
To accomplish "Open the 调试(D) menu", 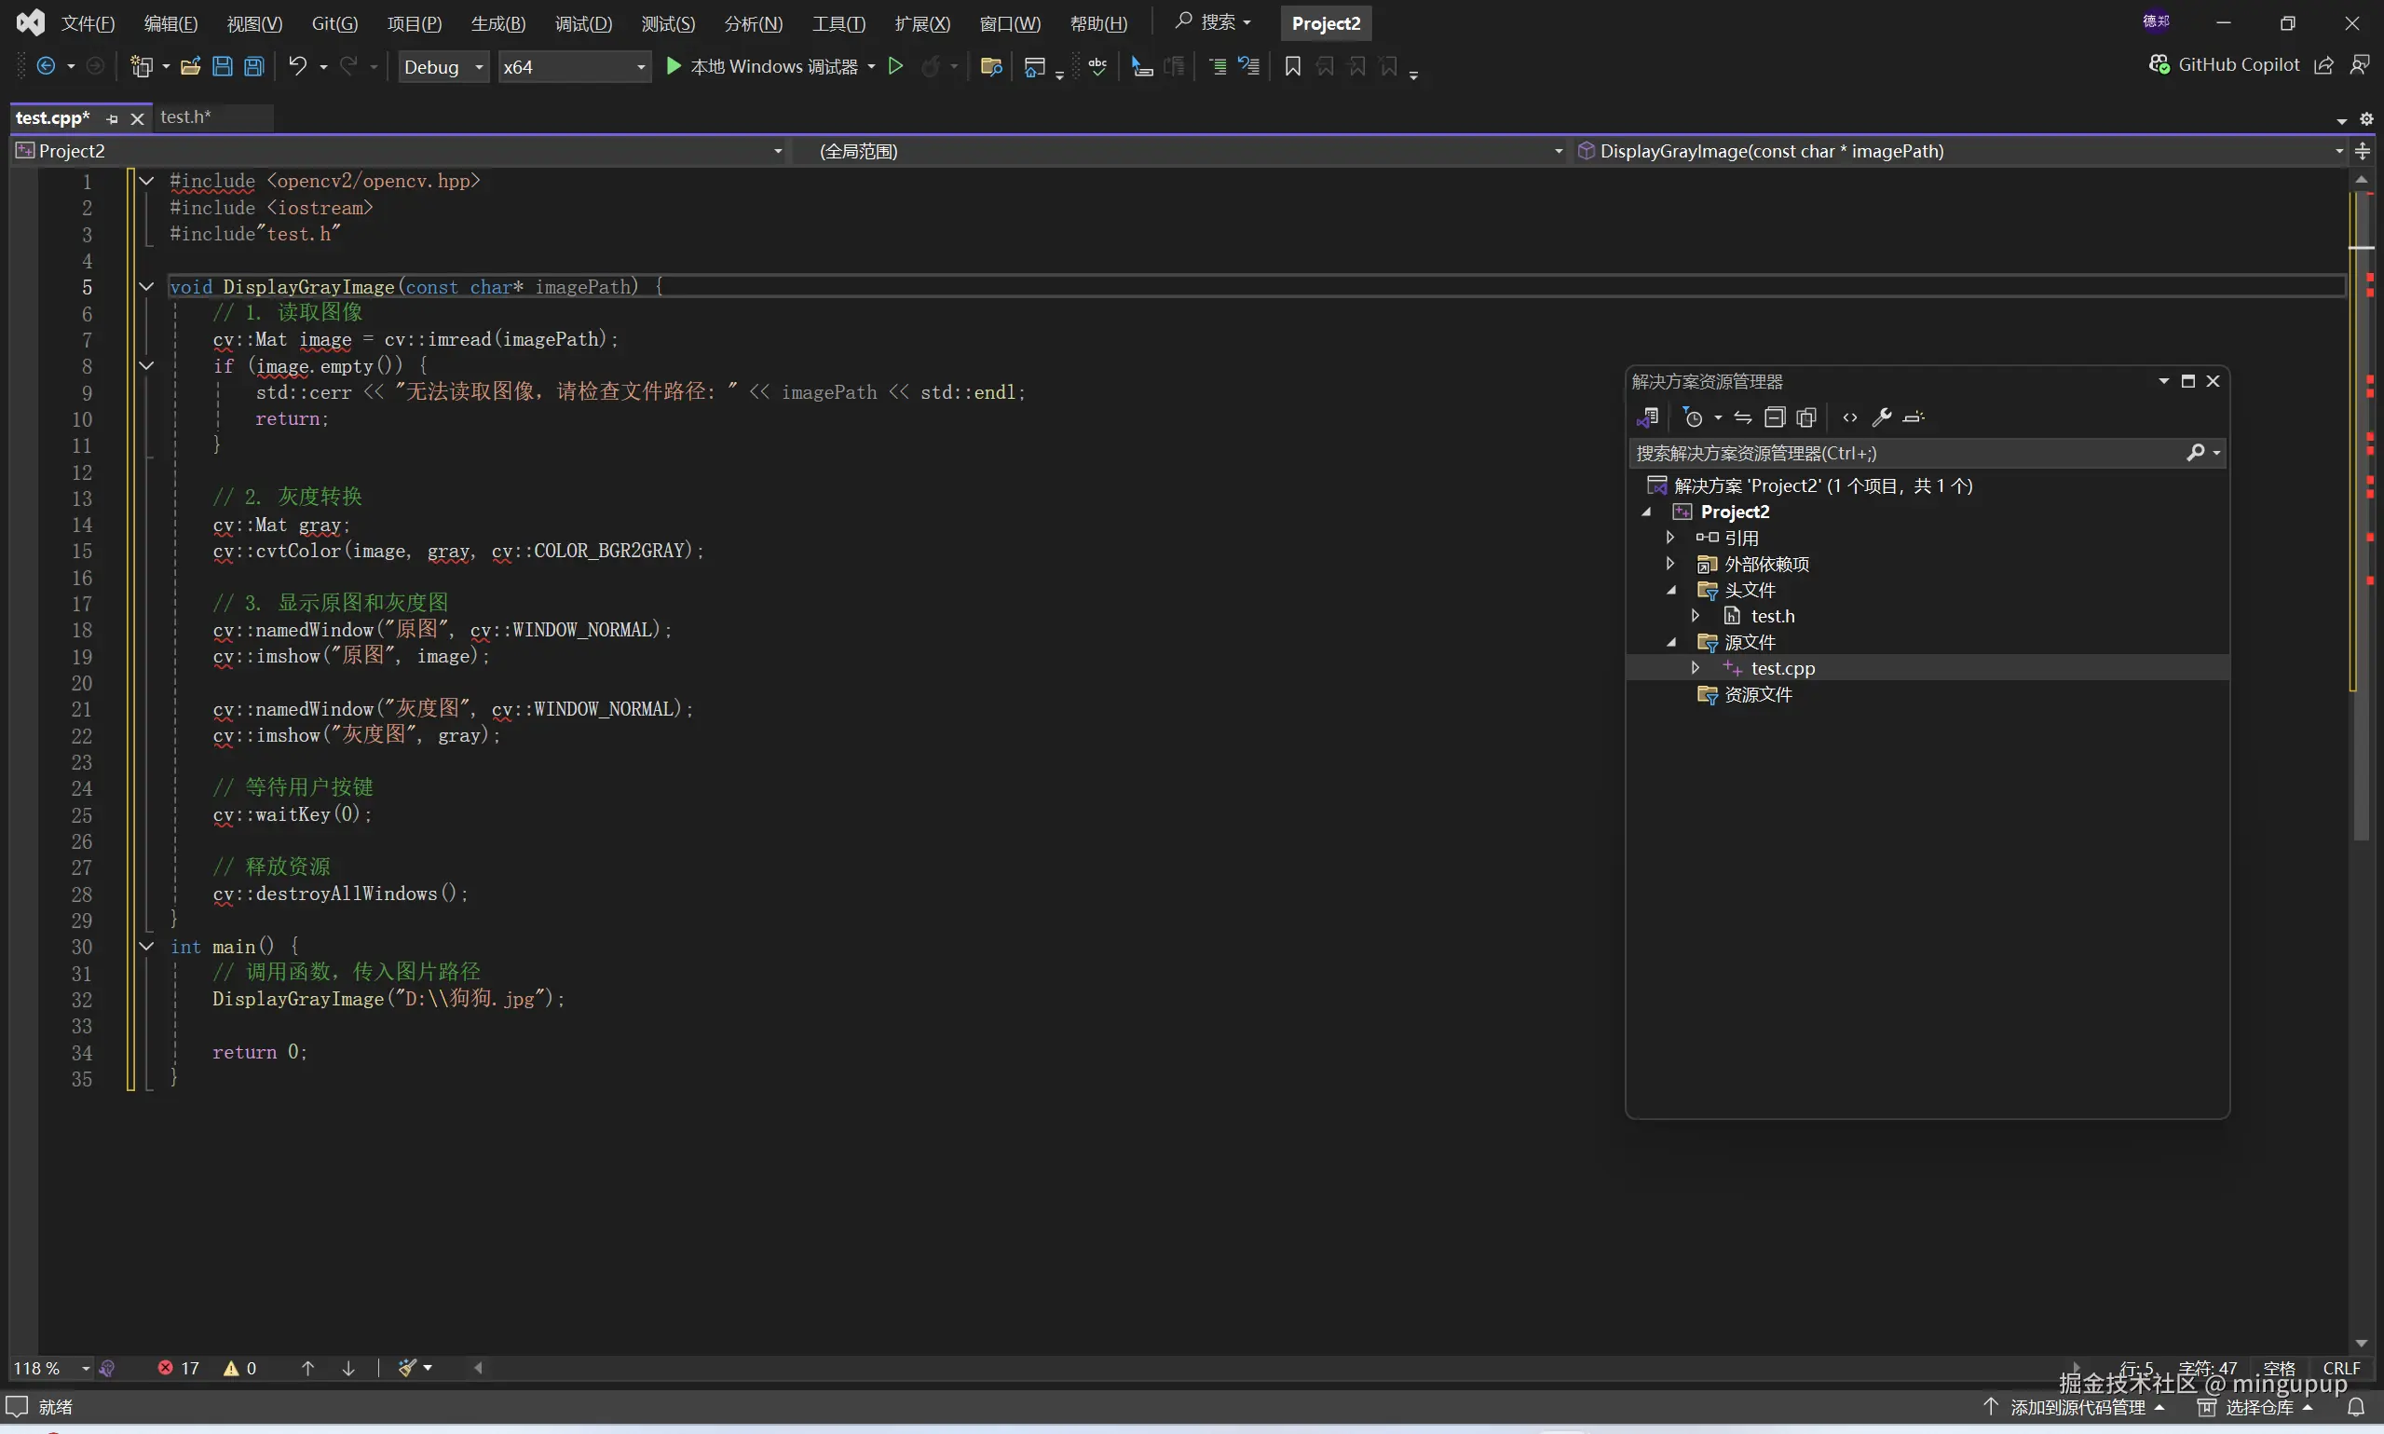I will click(x=582, y=23).
